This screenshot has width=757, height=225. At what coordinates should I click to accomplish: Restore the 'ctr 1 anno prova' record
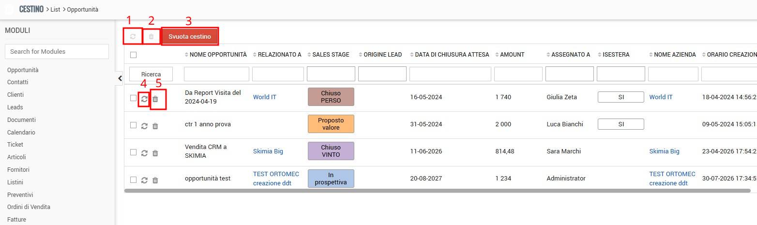pos(144,126)
